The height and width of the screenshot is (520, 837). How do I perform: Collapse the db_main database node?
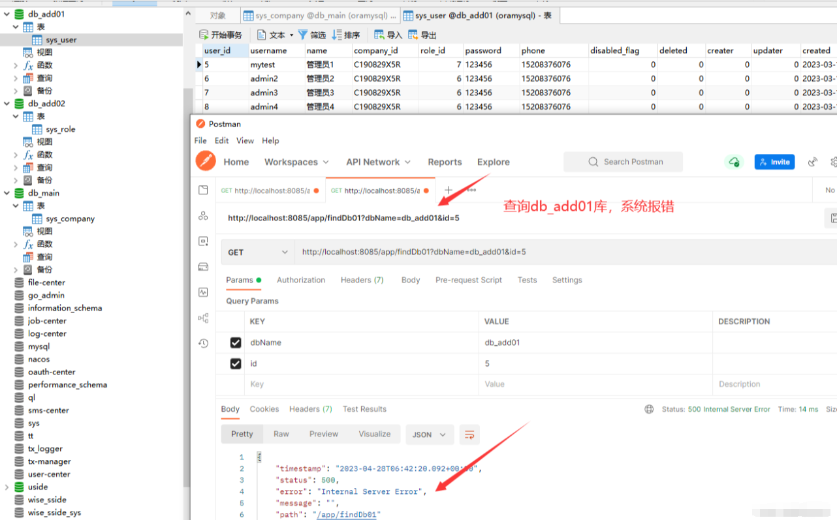[7, 193]
